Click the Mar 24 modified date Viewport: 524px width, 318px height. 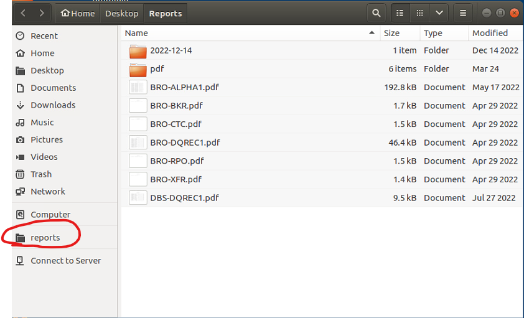coord(485,69)
